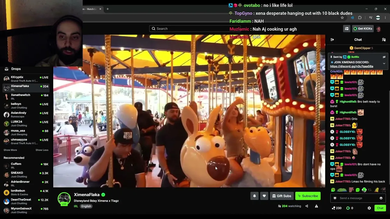Go to bellxyn channel
The width and height of the screenshot is (390, 219).
[26, 106]
